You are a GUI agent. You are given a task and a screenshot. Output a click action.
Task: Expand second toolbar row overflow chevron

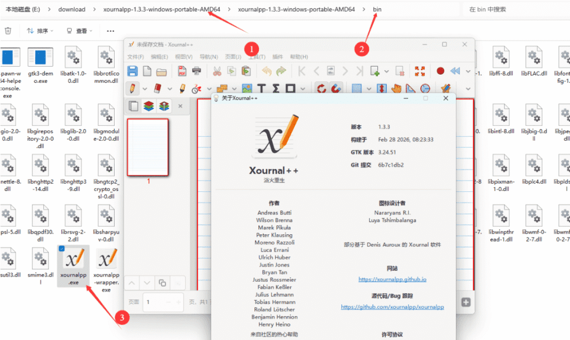point(468,88)
